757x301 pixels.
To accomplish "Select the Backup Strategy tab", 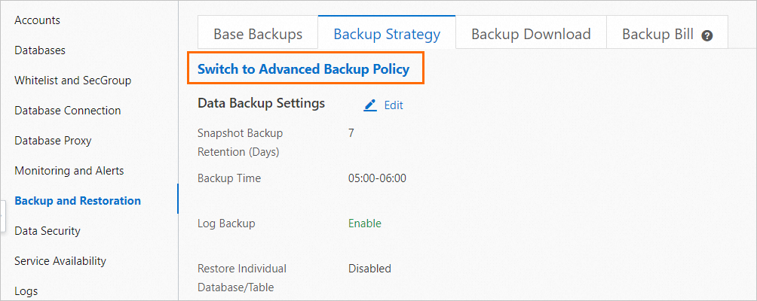I will (x=387, y=34).
